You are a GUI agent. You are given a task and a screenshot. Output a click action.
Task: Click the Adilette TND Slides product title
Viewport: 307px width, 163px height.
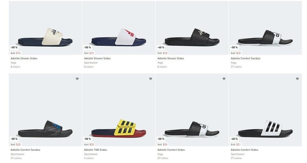coord(96,150)
